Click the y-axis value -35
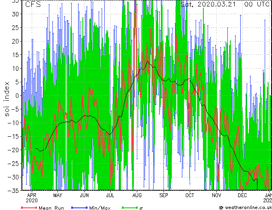The width and height of the screenshot is (272, 210). (x=13, y=191)
